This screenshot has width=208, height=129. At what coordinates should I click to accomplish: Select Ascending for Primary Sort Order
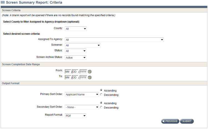[102, 90]
